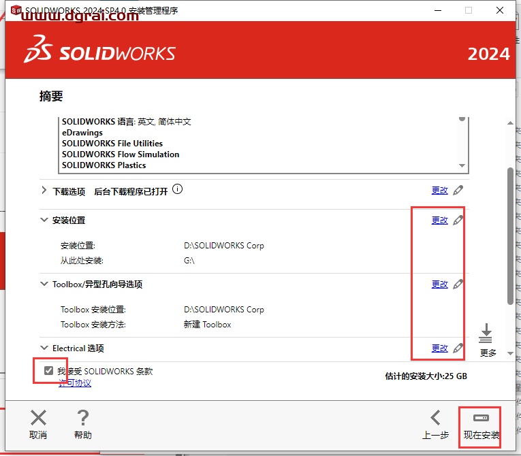Open the 许可协议 license agreement link
The height and width of the screenshot is (456, 521).
[75, 383]
